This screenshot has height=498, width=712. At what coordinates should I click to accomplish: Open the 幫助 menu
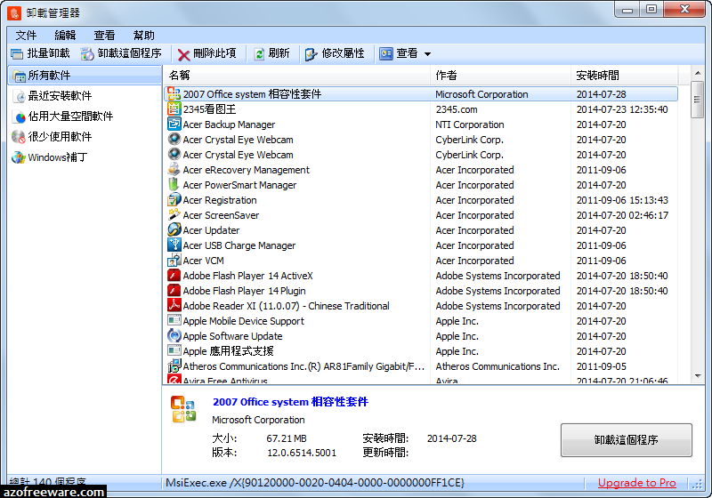click(144, 36)
